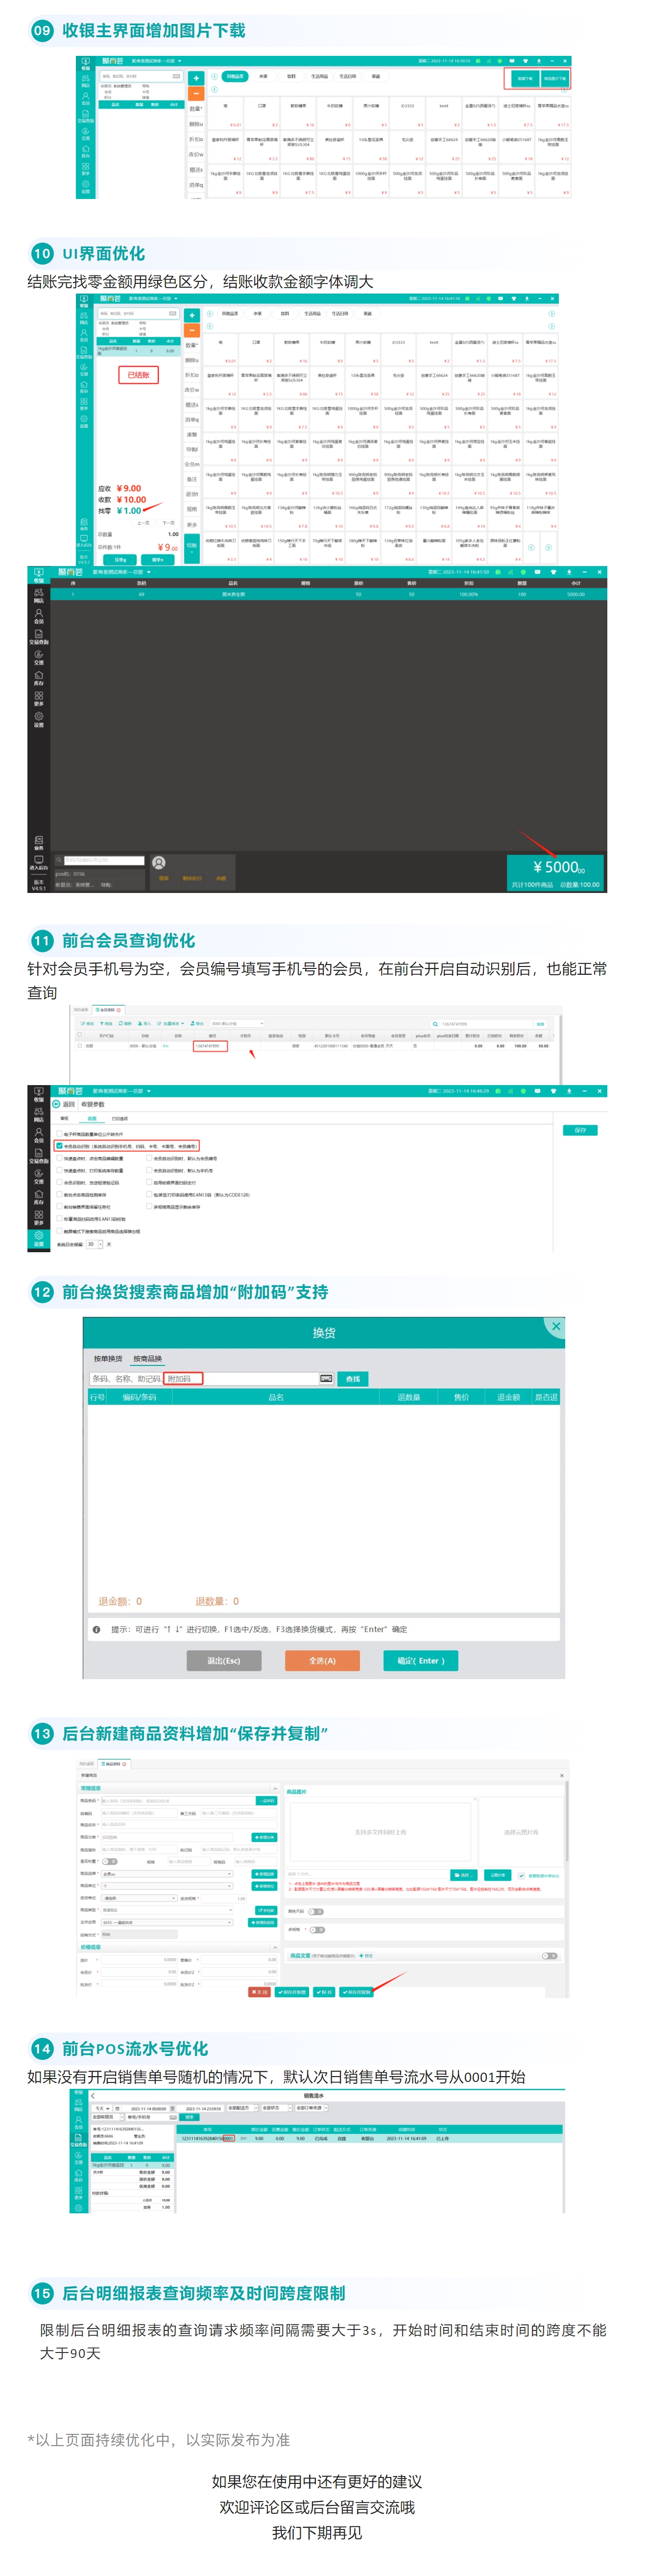The width and height of the screenshot is (647, 2576).
Task: Open 会员 icon in dark cashier sidebar
Action: 38,617
